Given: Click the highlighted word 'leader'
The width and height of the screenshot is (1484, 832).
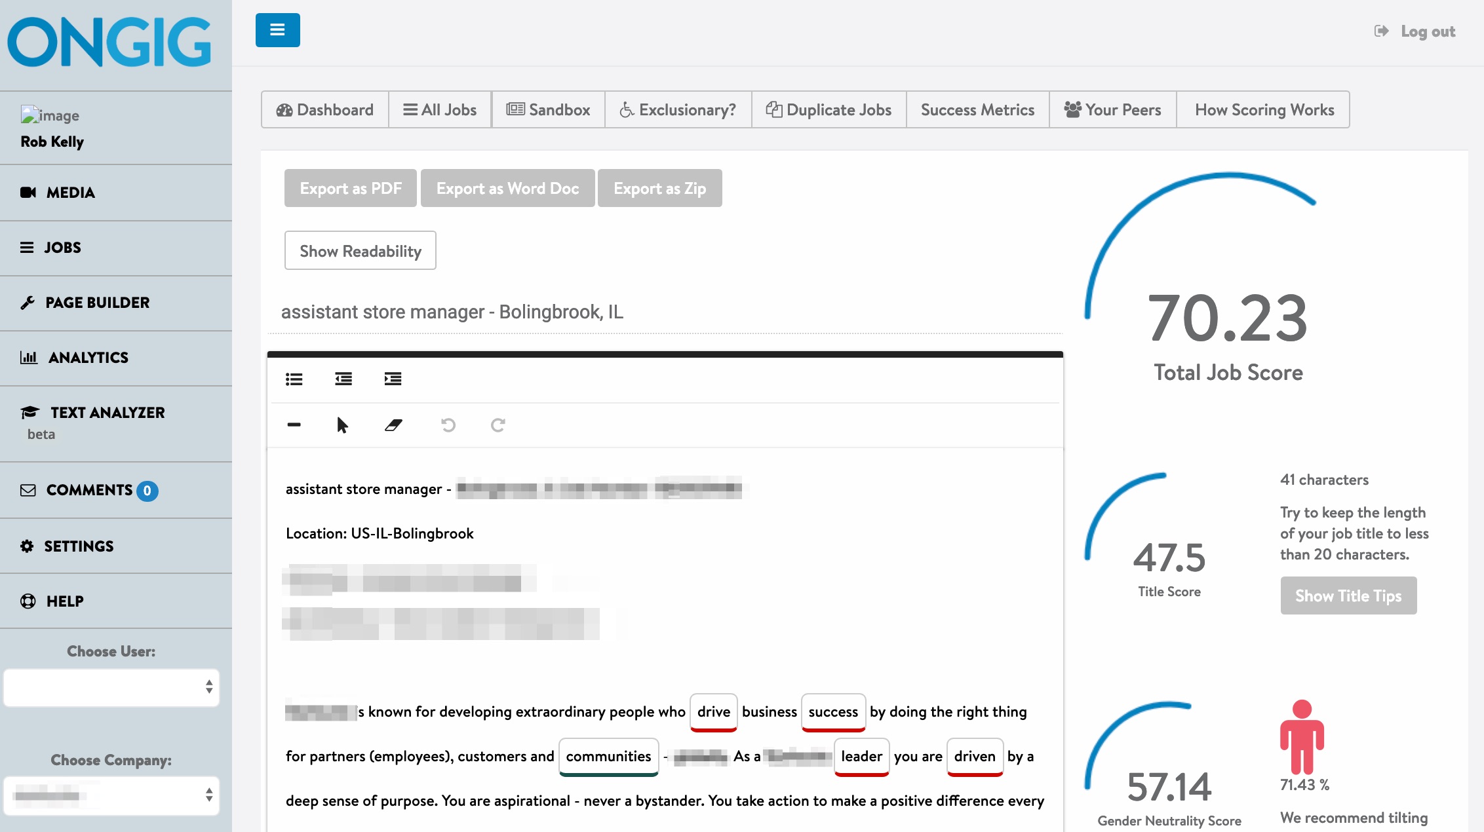Looking at the screenshot, I should [861, 757].
